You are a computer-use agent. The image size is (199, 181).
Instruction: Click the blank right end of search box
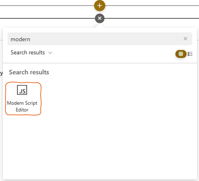click(x=167, y=39)
